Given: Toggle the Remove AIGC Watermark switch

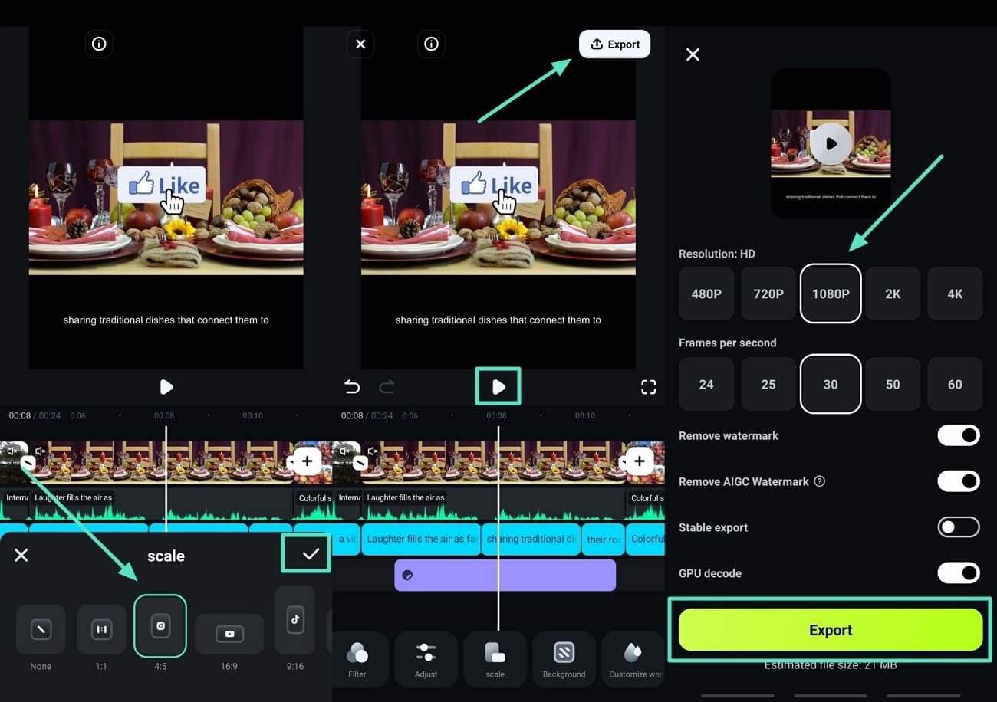Looking at the screenshot, I should point(959,481).
